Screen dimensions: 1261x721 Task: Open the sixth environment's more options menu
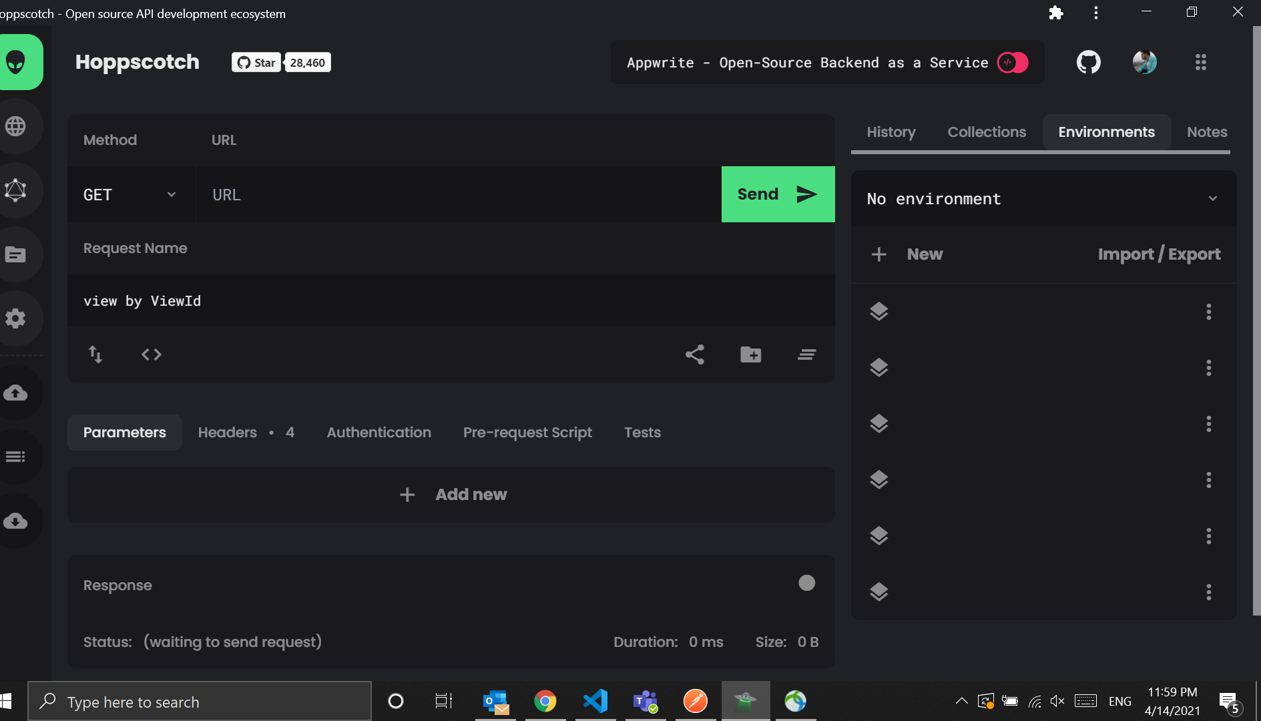coord(1209,592)
